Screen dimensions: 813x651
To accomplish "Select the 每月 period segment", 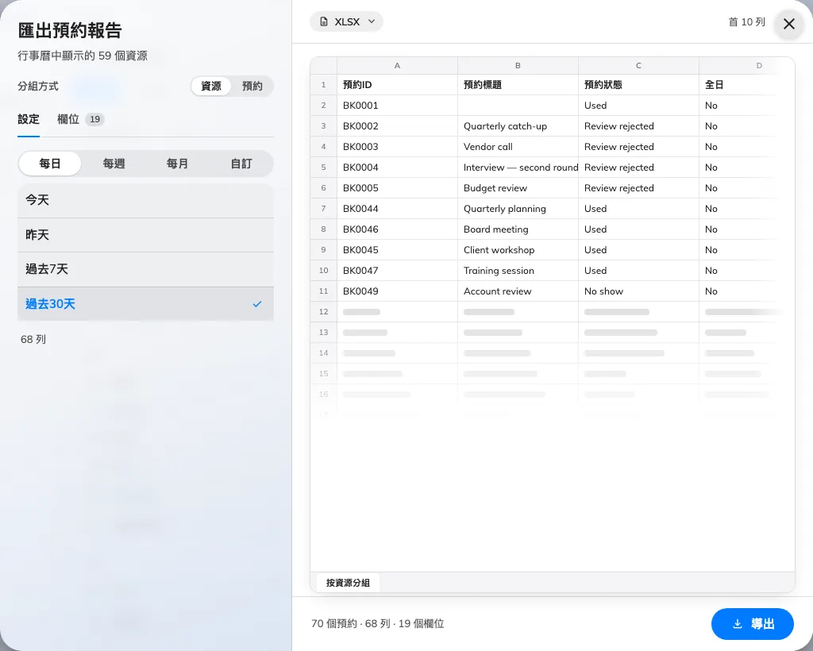I will [x=177, y=164].
